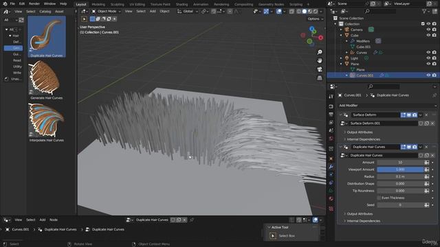Open the Physics properties tab icon
This screenshot has width=440, height=247.
click(x=331, y=183)
